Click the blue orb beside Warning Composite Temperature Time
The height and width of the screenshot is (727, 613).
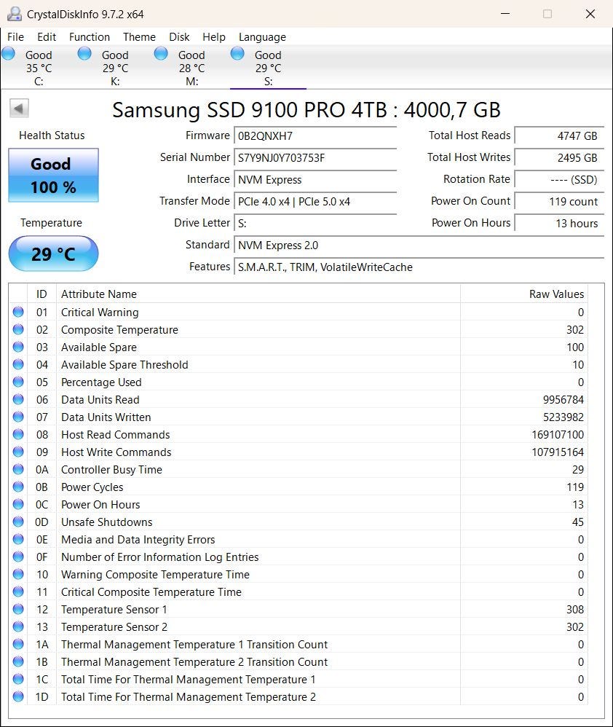pos(18,574)
